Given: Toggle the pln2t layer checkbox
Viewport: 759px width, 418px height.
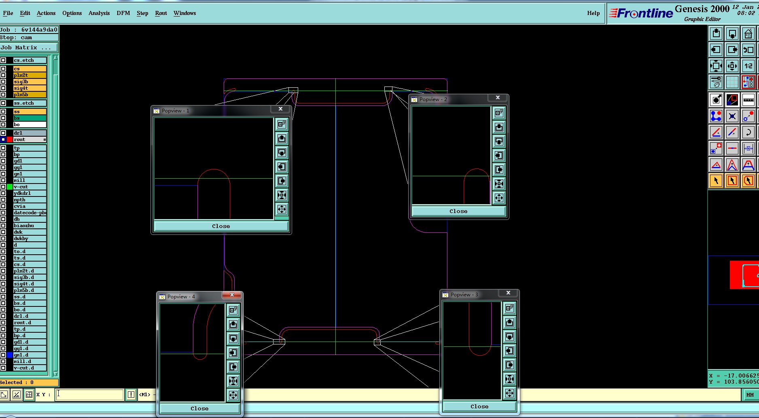Looking at the screenshot, I should tap(3, 75).
